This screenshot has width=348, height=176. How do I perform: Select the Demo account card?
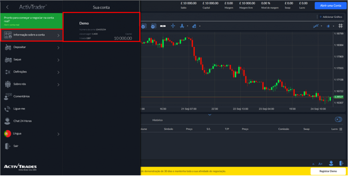click(x=102, y=27)
